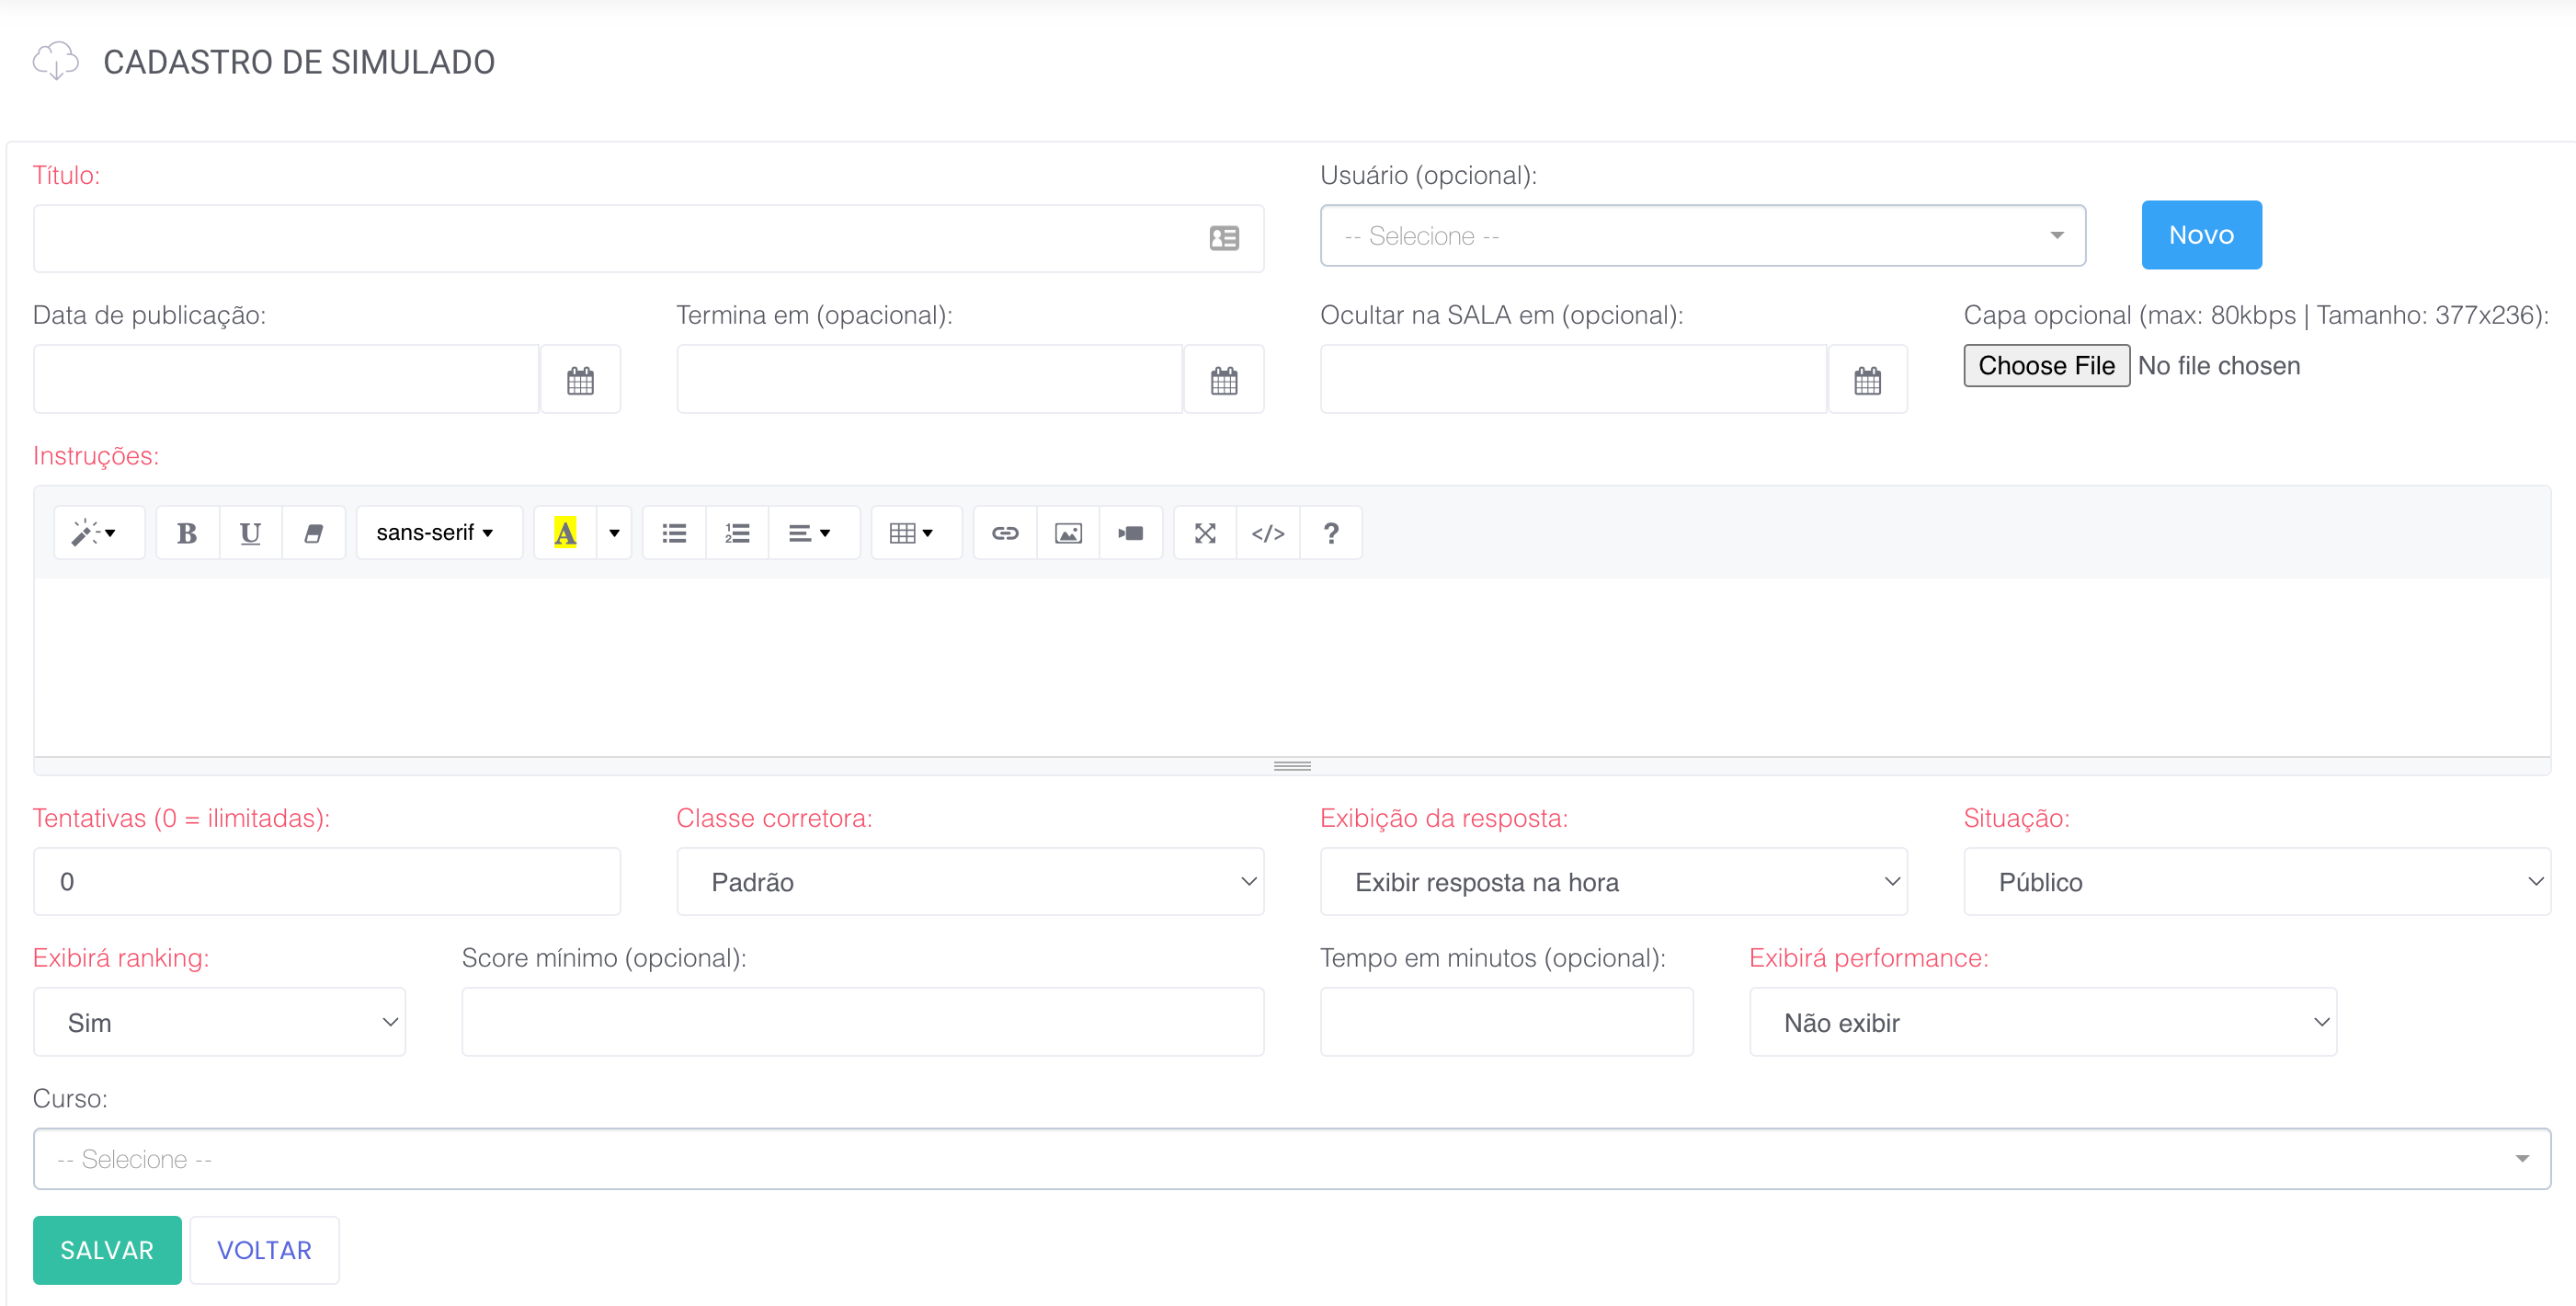Open the Classe corretora Padrão dropdown

point(969,882)
